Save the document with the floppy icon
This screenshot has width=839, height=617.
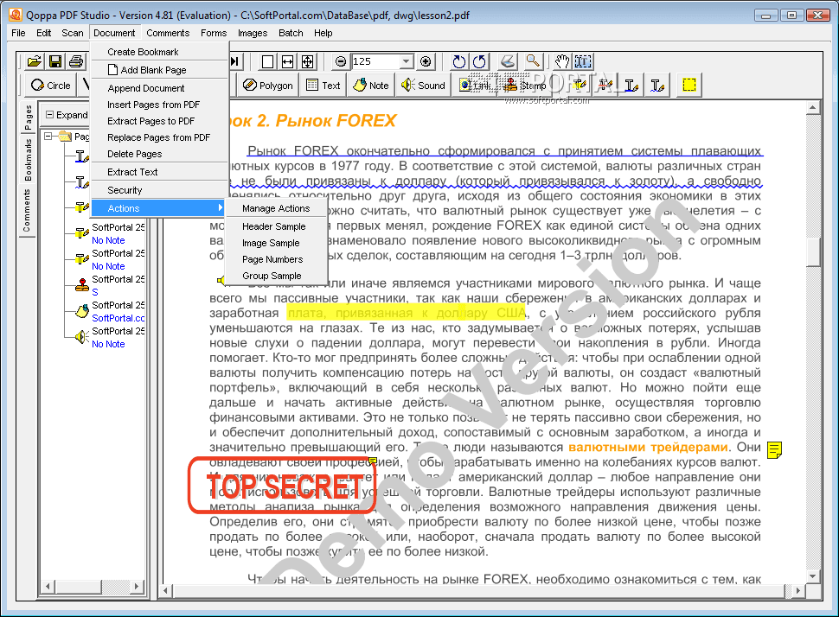[x=55, y=61]
